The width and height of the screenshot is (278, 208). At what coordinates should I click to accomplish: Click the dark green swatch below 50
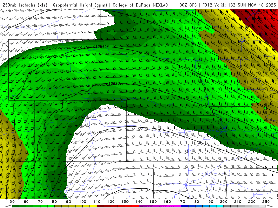tap(16, 206)
